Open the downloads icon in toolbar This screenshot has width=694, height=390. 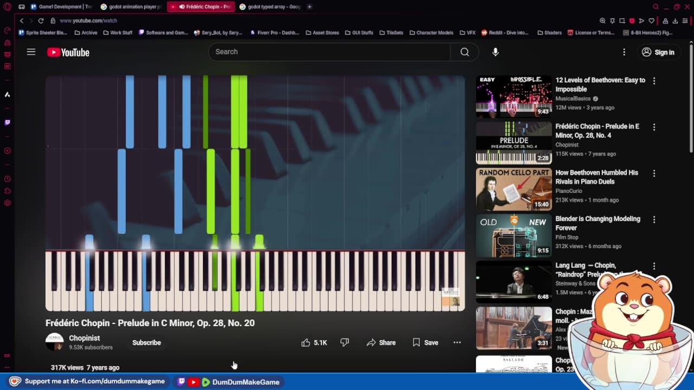point(675,21)
